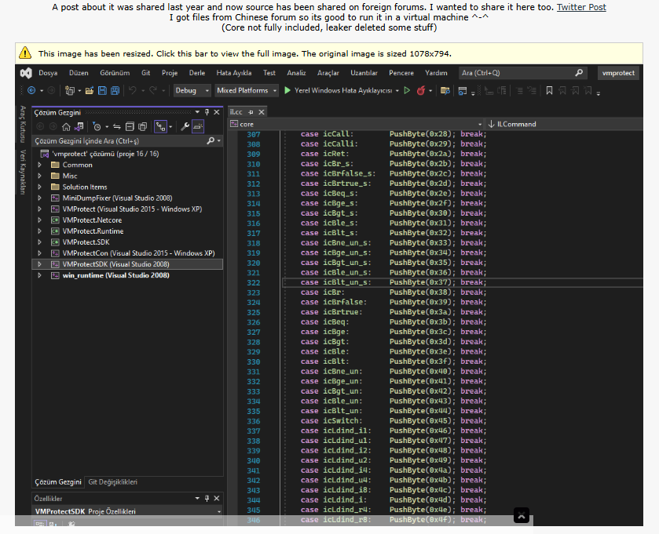Expand the Solution Items folder

tap(39, 187)
